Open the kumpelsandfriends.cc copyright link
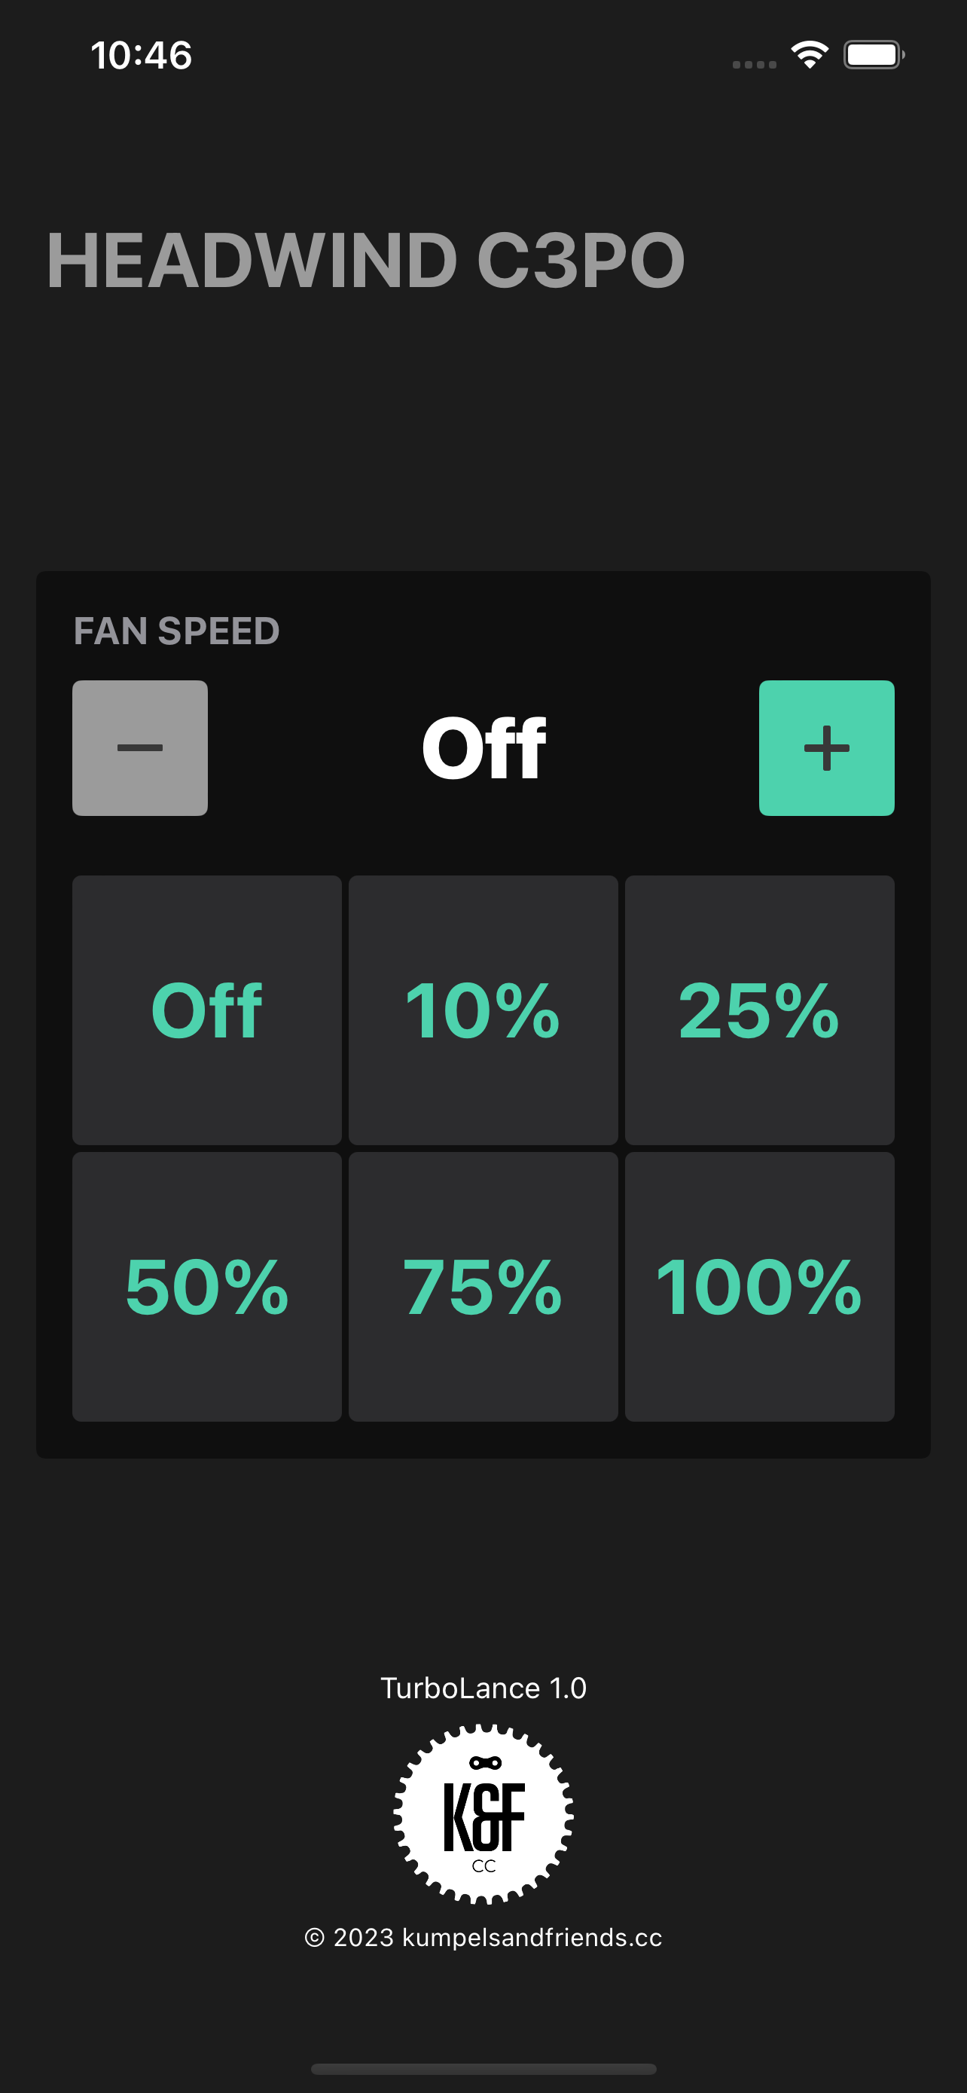967x2093 pixels. (x=484, y=1938)
